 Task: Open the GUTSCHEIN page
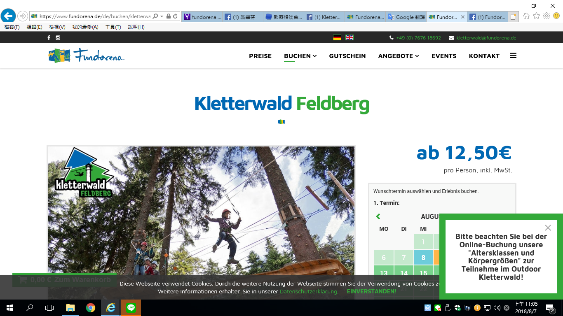tap(347, 56)
